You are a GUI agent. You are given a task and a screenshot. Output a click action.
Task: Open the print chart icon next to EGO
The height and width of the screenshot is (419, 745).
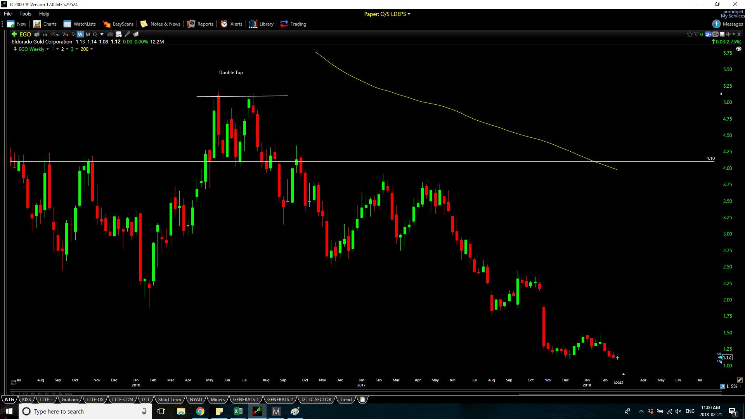[x=37, y=34]
